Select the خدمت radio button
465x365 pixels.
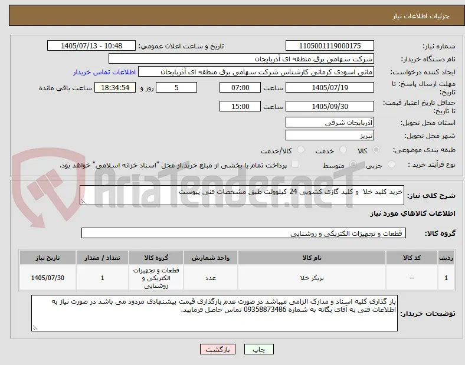[343, 150]
